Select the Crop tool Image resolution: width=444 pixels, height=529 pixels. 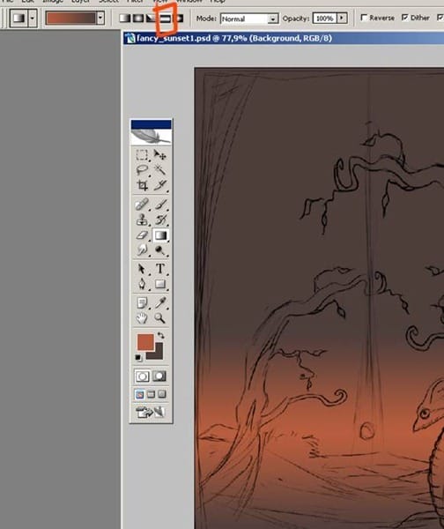pyautogui.click(x=142, y=185)
